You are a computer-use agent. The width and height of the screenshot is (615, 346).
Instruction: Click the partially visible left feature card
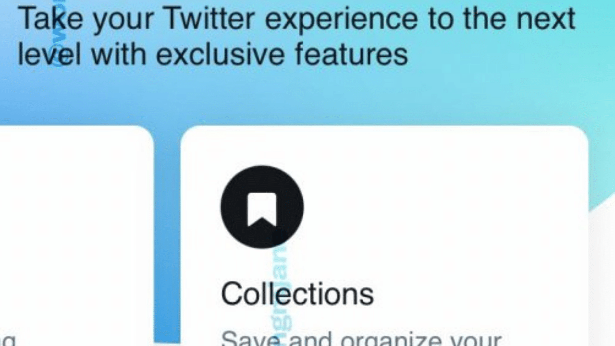[76, 236]
